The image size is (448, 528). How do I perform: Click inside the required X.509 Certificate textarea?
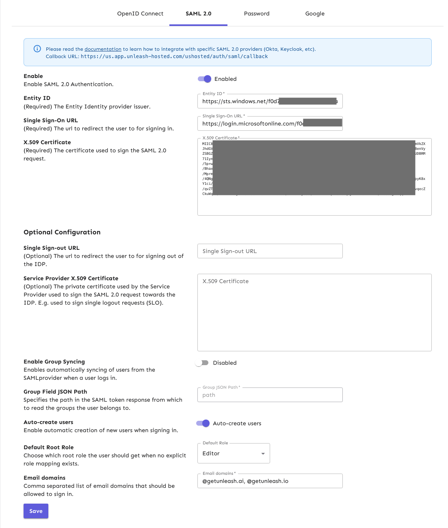[314, 205]
